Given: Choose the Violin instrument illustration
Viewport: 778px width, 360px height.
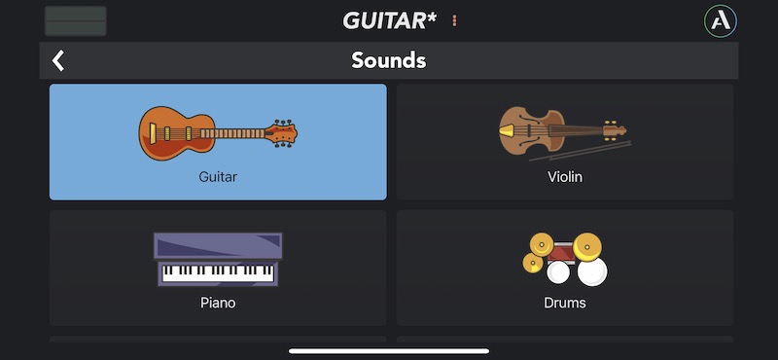Looking at the screenshot, I should (x=565, y=133).
